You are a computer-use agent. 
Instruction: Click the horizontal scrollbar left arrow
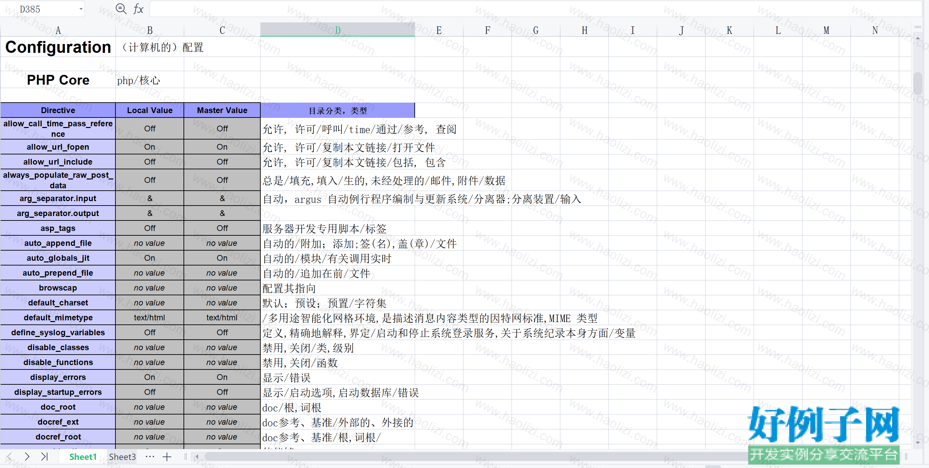[x=197, y=457]
